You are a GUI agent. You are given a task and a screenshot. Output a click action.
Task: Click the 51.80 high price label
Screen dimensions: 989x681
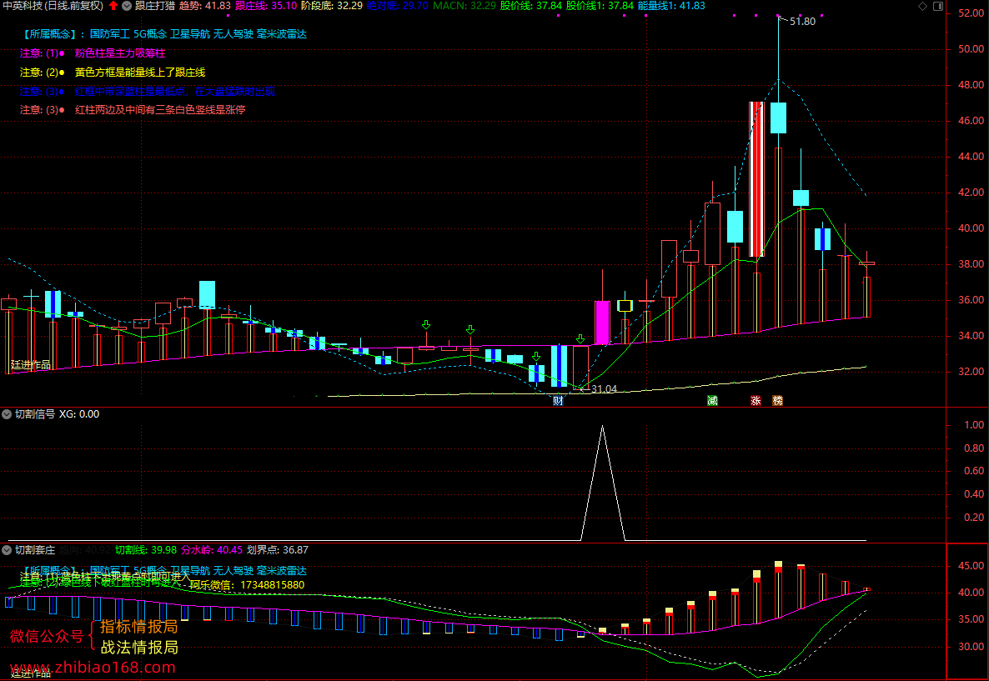pos(802,22)
